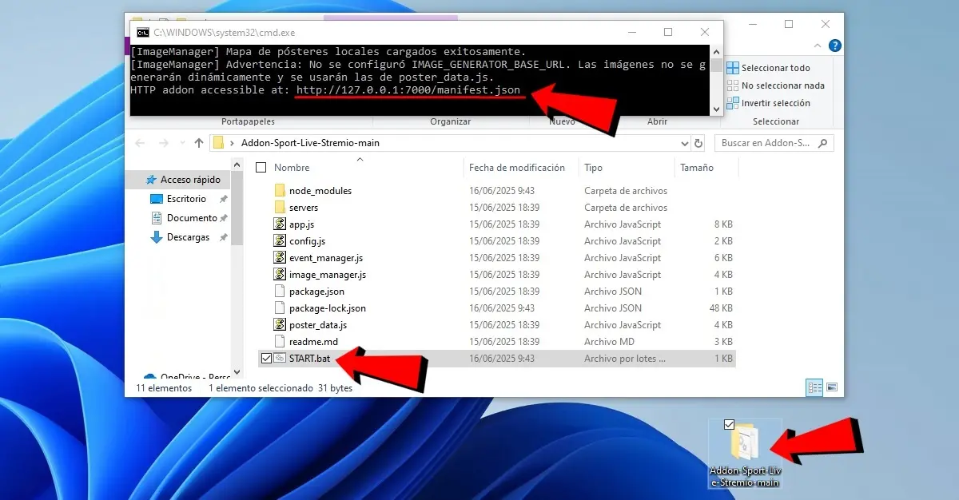Image resolution: width=959 pixels, height=500 pixels.
Task: Select the node_modules folder icon
Action: tap(280, 191)
